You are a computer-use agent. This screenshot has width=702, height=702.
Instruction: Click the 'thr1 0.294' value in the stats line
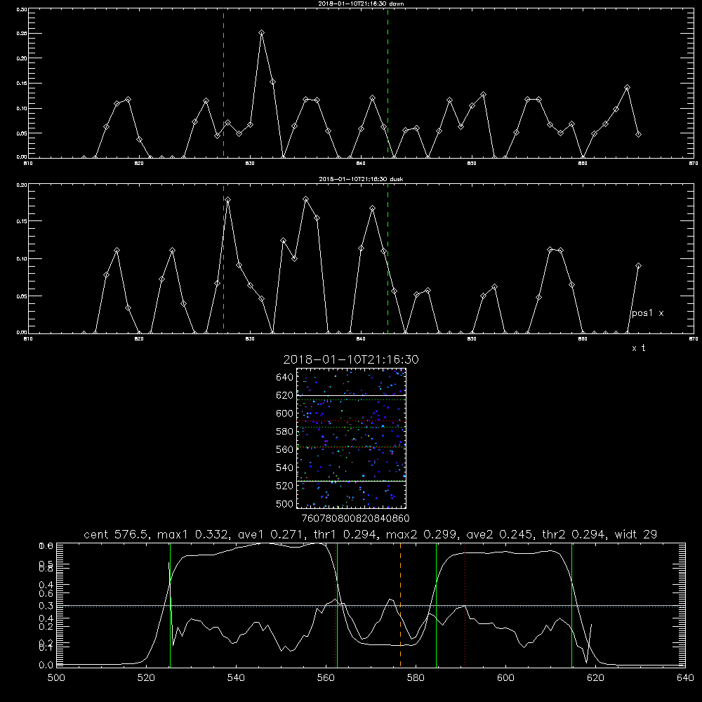(x=345, y=534)
